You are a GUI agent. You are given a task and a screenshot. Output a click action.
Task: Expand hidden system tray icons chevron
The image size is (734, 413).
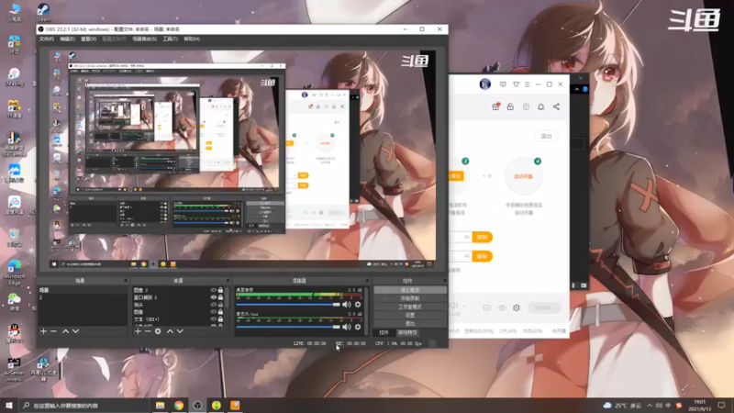(650, 405)
